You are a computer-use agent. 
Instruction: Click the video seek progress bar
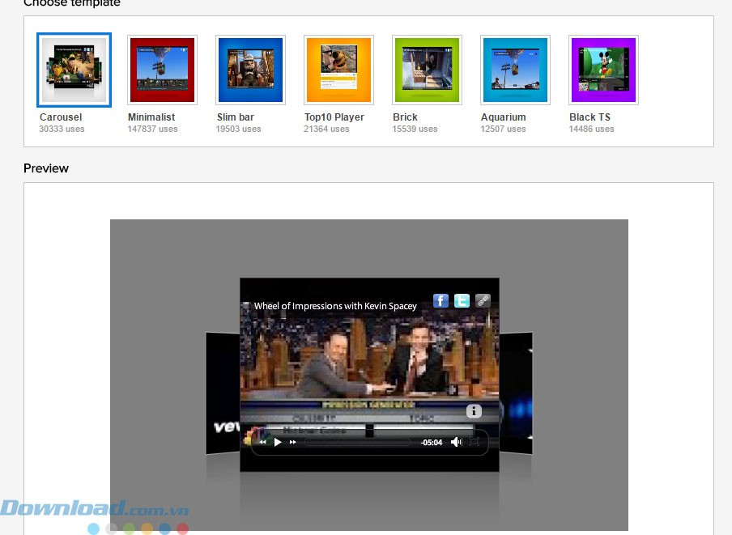pyautogui.click(x=356, y=442)
